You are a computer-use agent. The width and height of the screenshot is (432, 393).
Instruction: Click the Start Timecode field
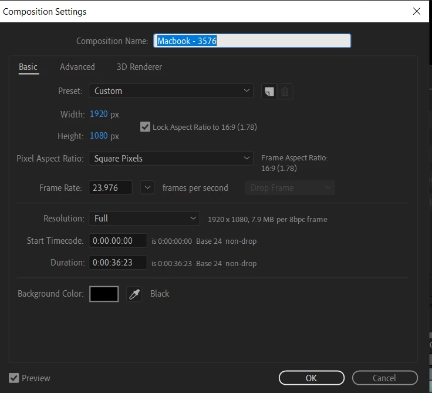pyautogui.click(x=118, y=240)
